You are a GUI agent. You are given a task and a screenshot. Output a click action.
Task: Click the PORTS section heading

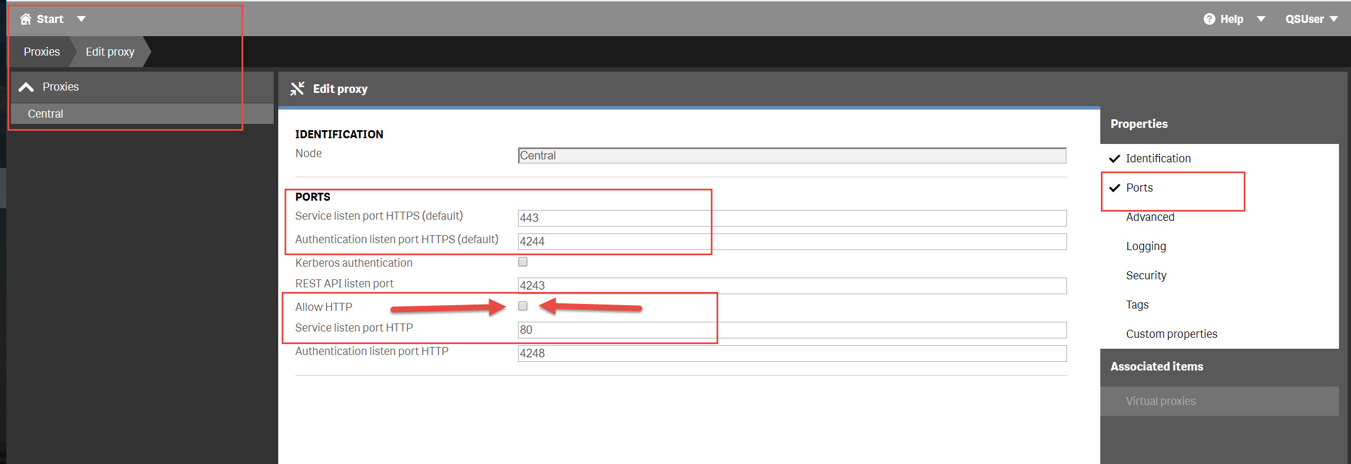[x=313, y=197]
